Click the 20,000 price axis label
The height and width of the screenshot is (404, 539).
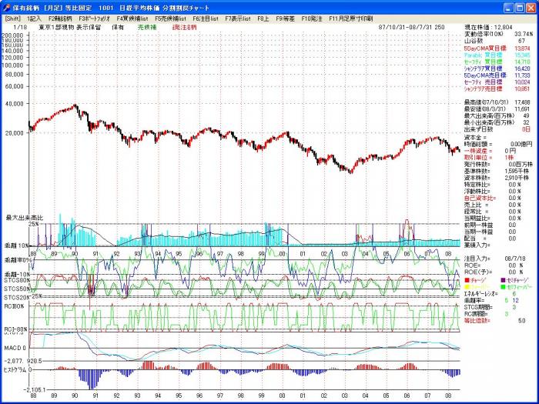coord(15,132)
